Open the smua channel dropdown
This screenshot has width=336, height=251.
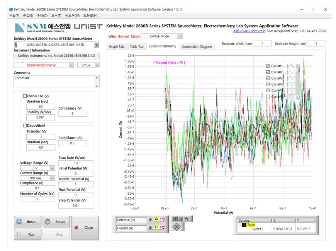97,65
